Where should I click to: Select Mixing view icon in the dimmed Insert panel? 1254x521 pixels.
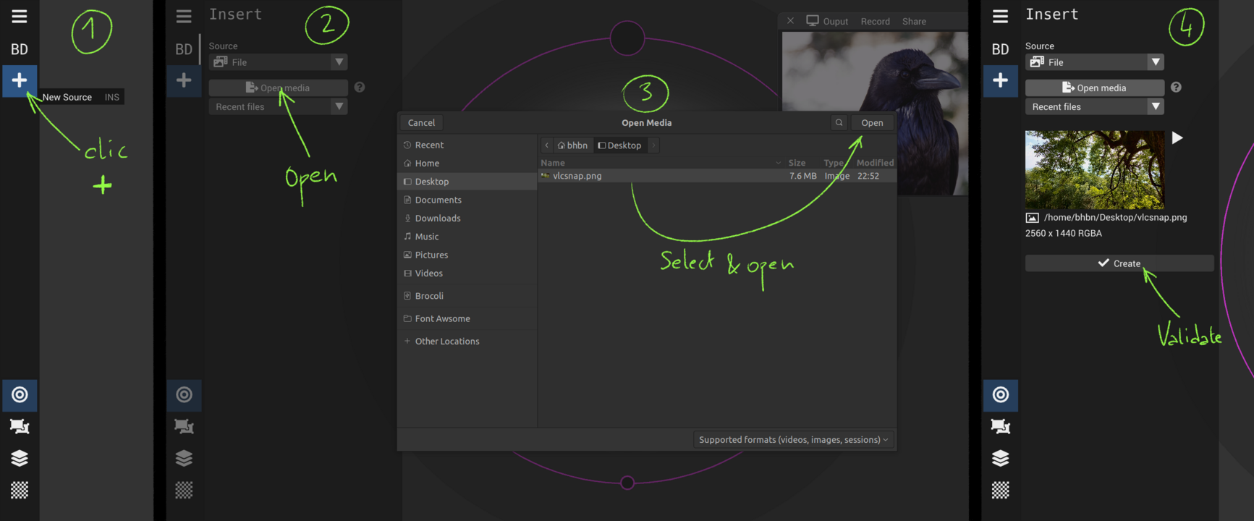coord(184,394)
